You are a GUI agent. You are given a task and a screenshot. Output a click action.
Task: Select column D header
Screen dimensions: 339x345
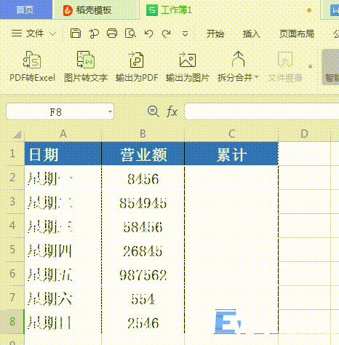tap(304, 134)
